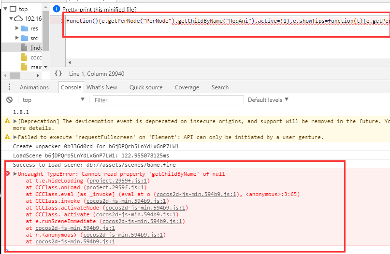Switch to the Animations tab
The width and height of the screenshot is (390, 254).
click(x=34, y=87)
